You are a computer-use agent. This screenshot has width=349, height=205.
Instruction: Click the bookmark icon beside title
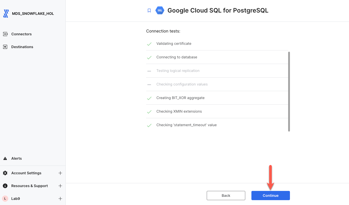pos(149,10)
